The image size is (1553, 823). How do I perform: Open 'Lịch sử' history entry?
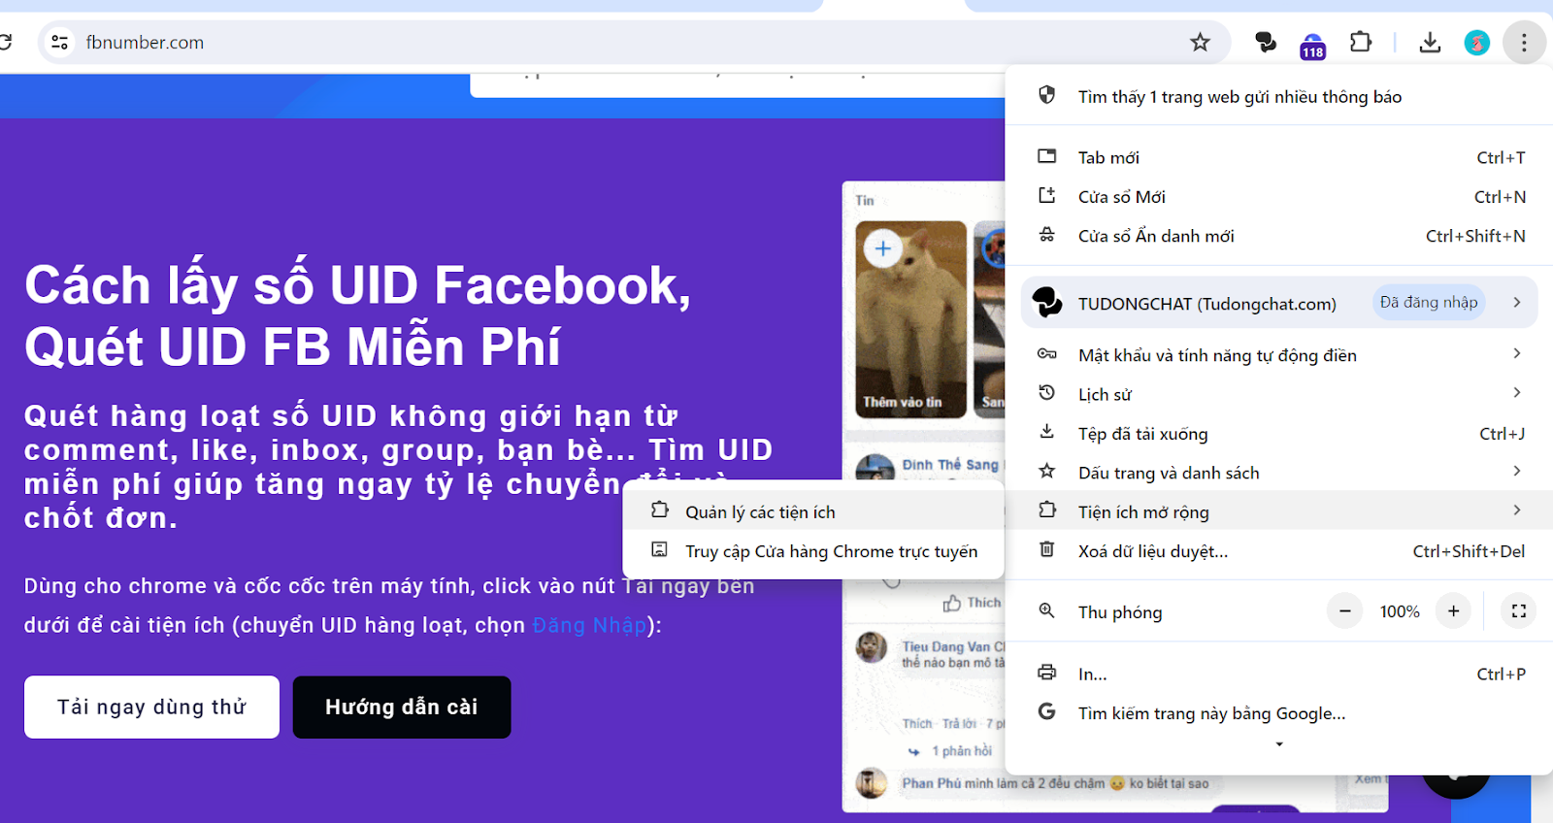pyautogui.click(x=1279, y=394)
